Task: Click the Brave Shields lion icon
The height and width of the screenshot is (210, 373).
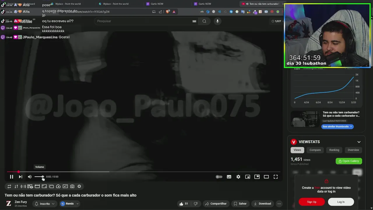Action: pos(168,12)
